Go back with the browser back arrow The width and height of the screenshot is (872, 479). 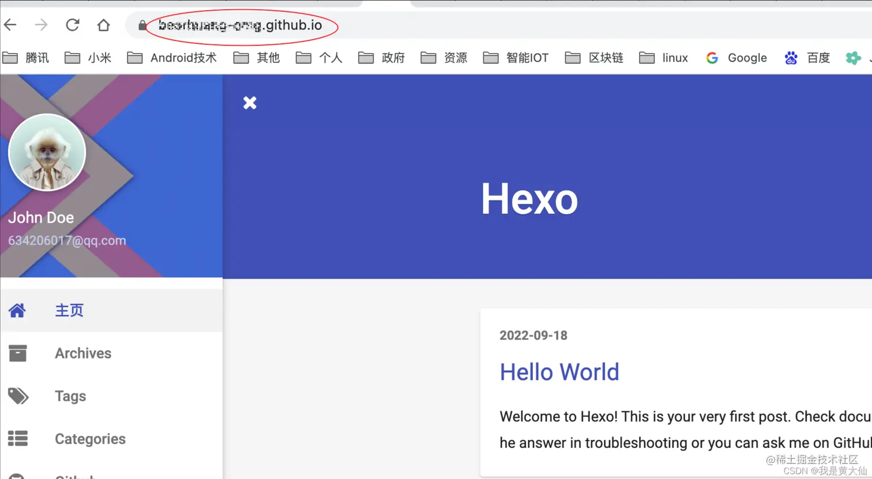coord(10,25)
